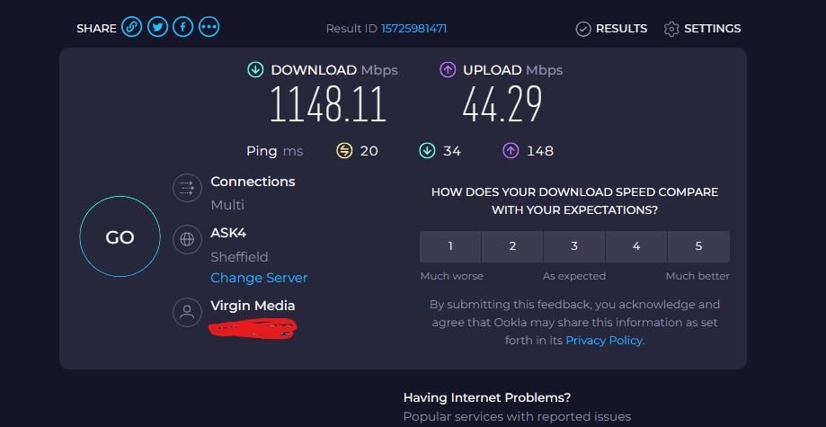826x427 pixels.
Task: Start a new test with GO
Action: pyautogui.click(x=120, y=236)
